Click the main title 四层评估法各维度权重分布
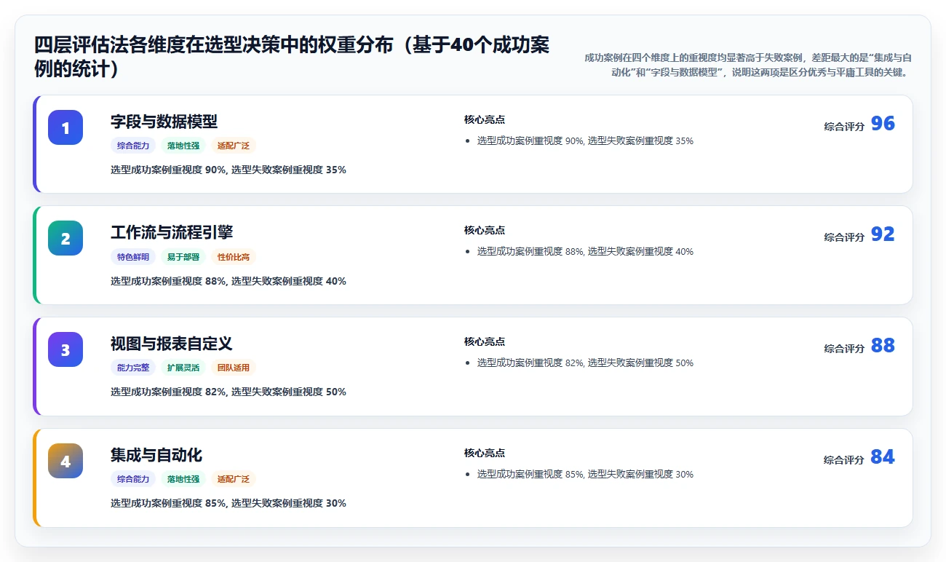 click(292, 58)
